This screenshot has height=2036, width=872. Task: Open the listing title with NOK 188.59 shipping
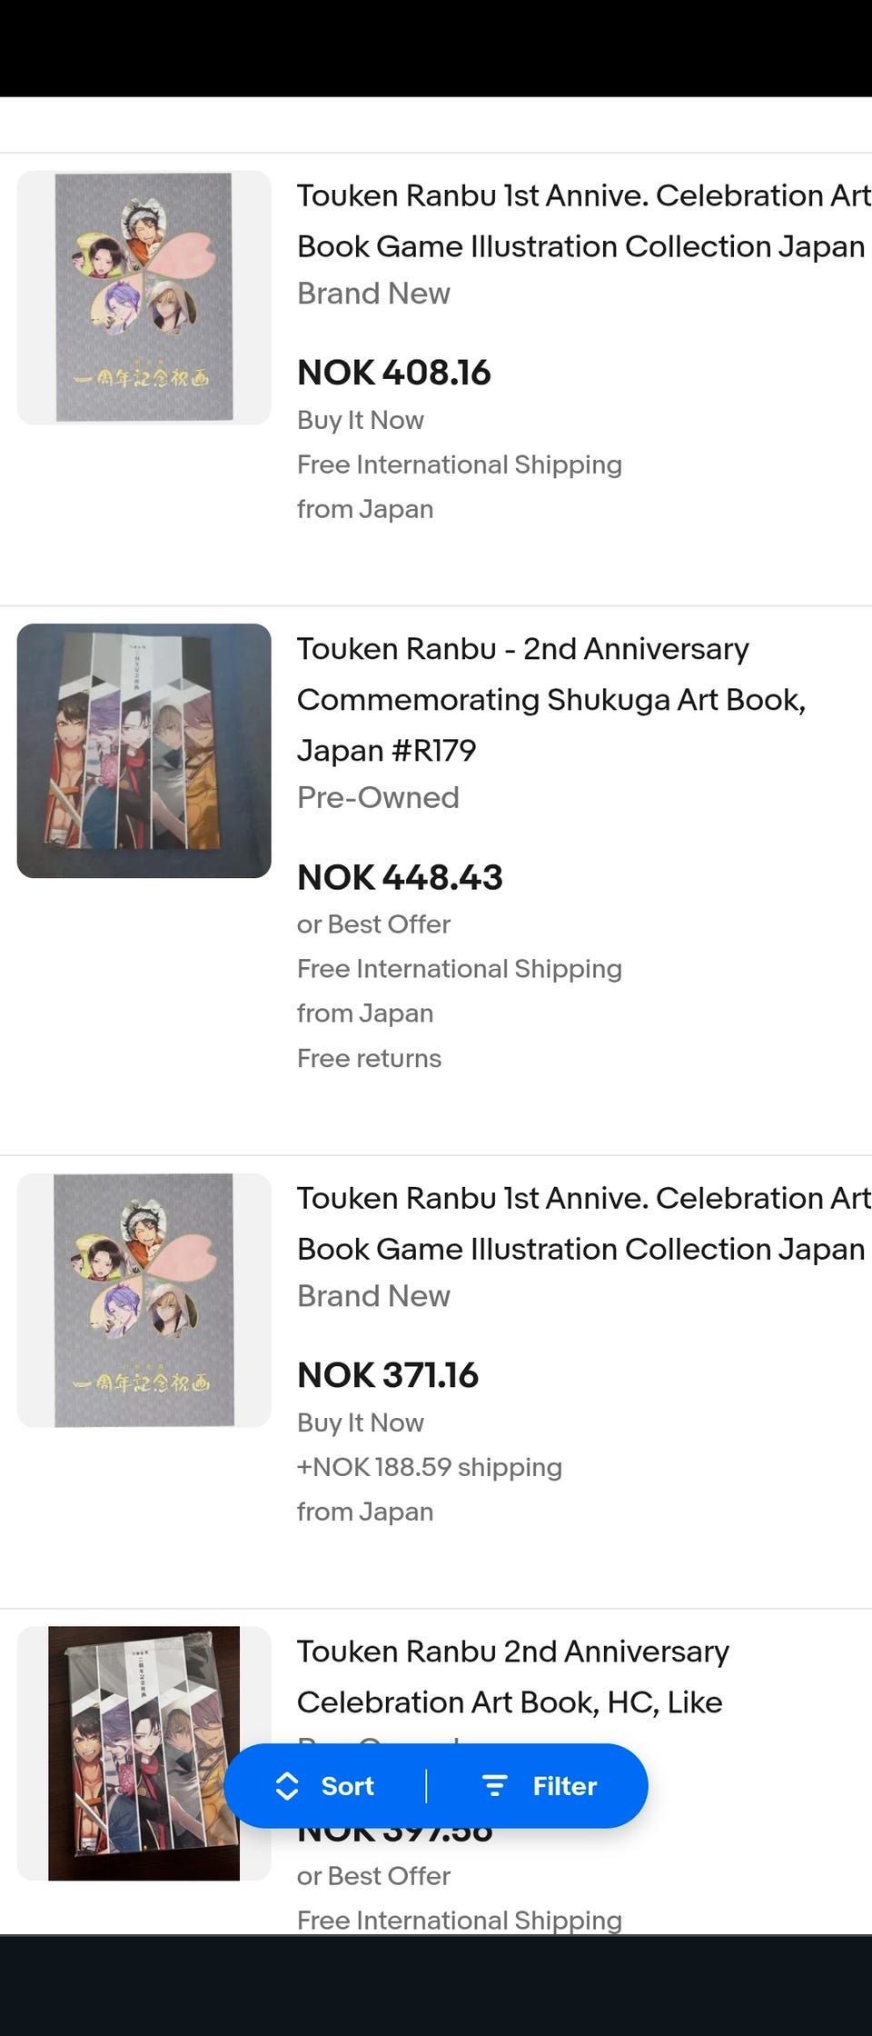click(x=581, y=1223)
